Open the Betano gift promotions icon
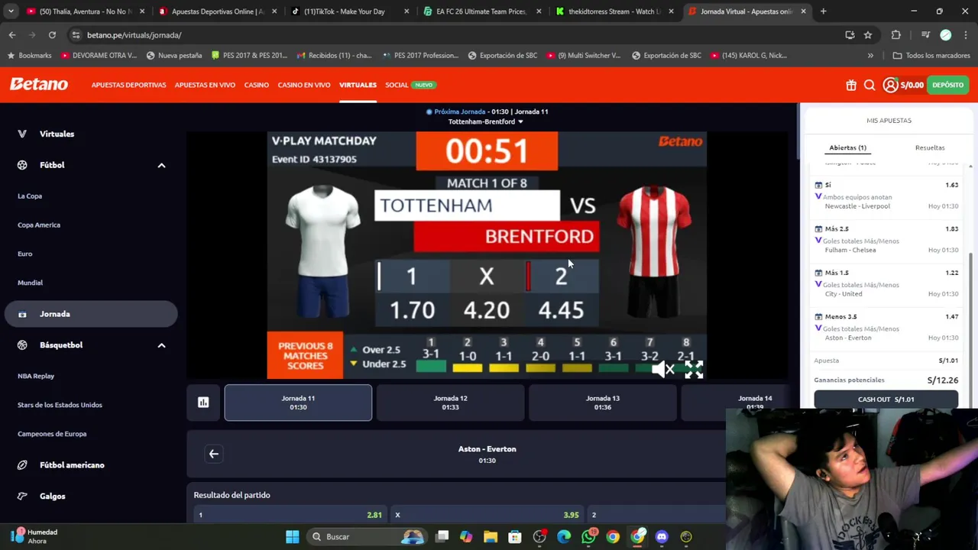 click(x=851, y=85)
